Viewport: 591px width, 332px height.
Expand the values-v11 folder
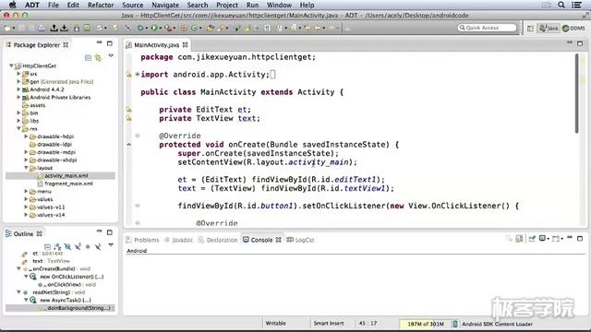click(27, 207)
